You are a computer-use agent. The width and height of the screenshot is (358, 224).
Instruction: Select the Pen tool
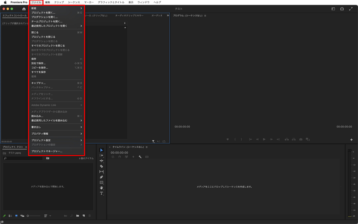point(101,177)
